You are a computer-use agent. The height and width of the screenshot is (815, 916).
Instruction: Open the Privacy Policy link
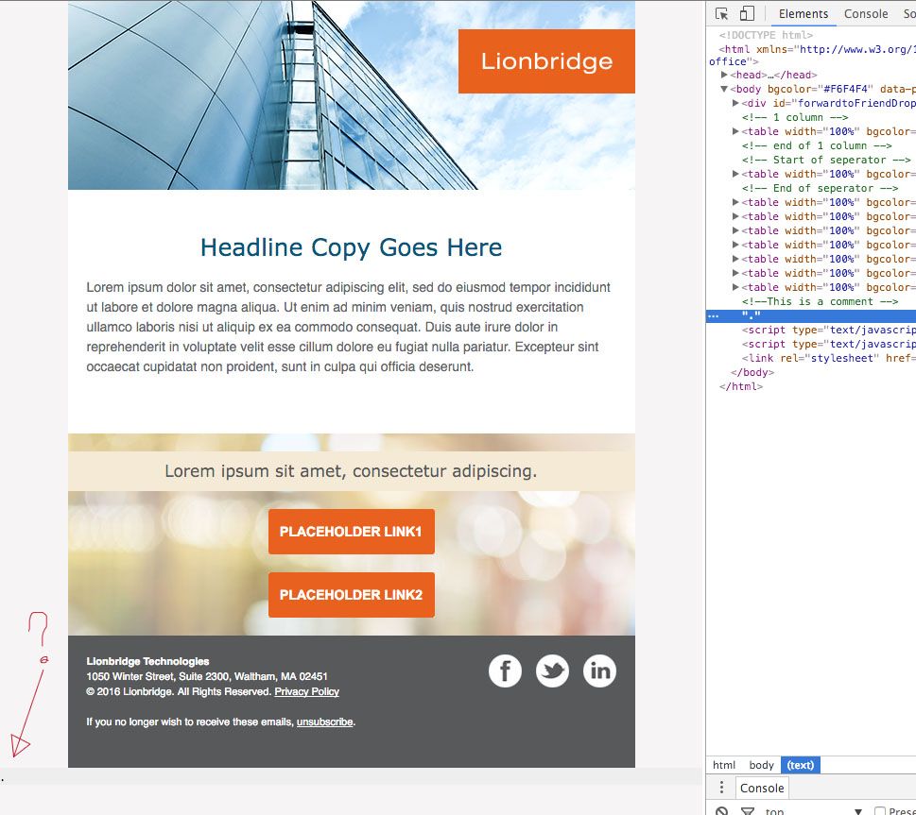[x=306, y=691]
